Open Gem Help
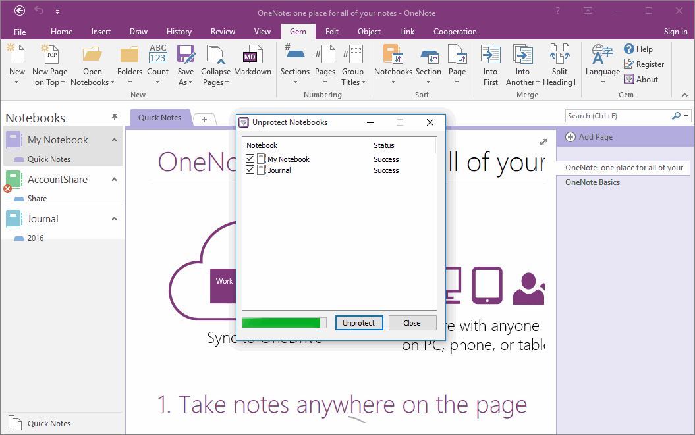Image resolution: width=695 pixels, height=435 pixels. [638, 49]
